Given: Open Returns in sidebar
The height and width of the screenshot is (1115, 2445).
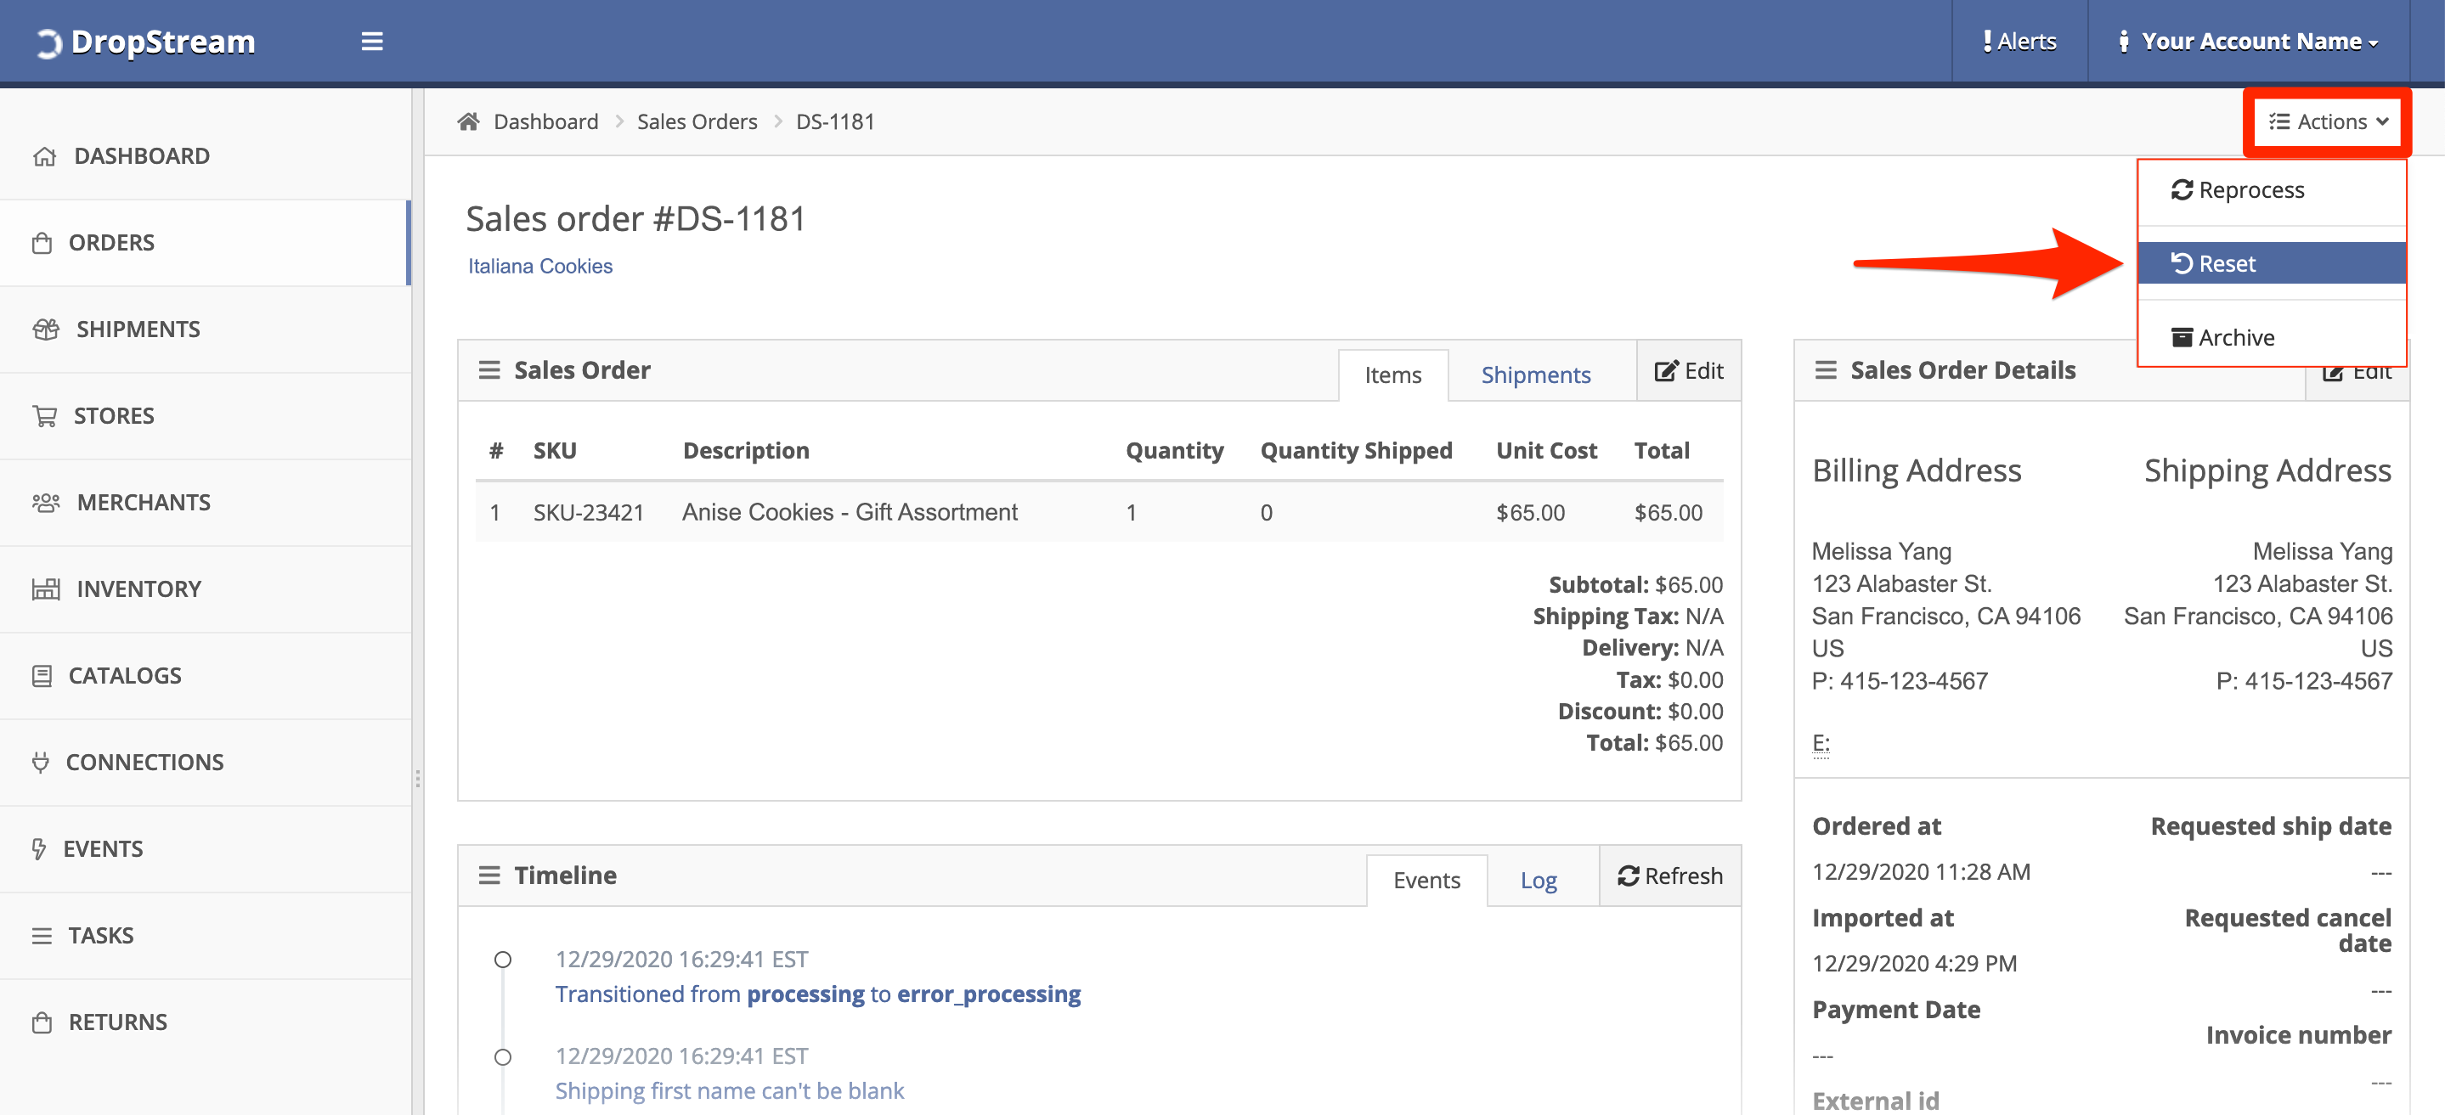Looking at the screenshot, I should tap(205, 1022).
